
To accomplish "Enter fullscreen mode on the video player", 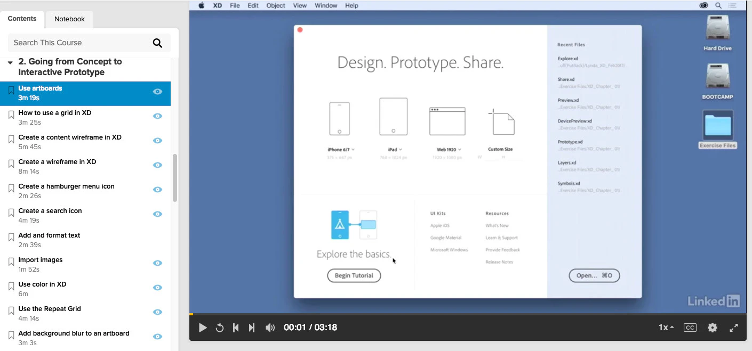I will (734, 328).
